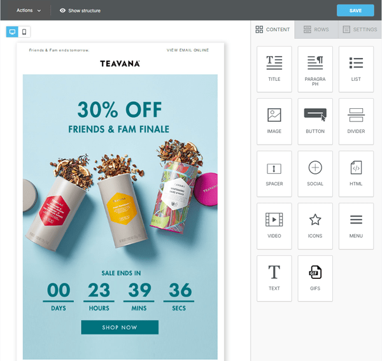The image size is (382, 361).
Task: Click the Sale Ends In label
Action: point(121,273)
